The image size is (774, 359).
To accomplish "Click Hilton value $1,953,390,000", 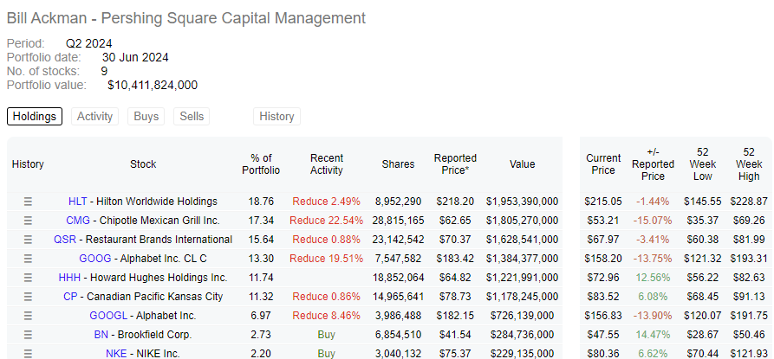I will click(x=523, y=202).
